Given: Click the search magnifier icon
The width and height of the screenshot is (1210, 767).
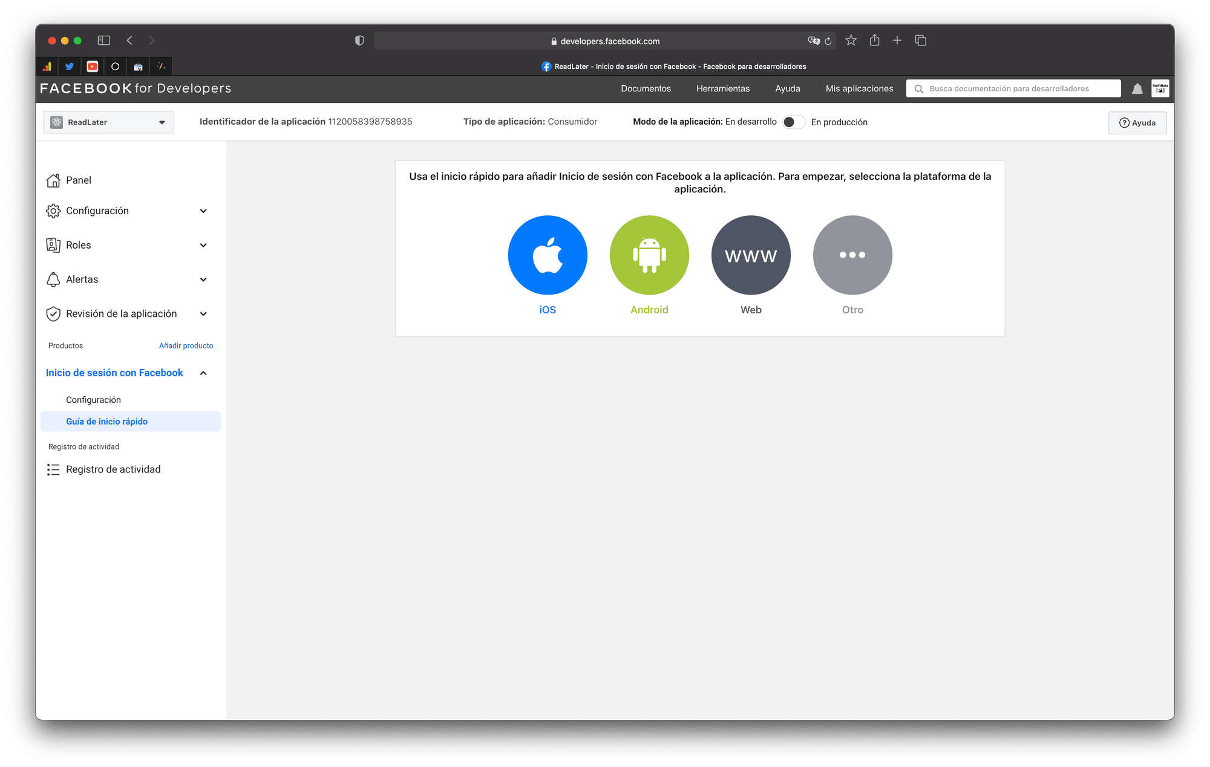Looking at the screenshot, I should point(918,89).
